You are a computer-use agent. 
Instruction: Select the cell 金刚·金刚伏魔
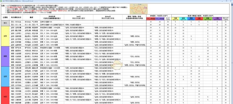click(16, 28)
